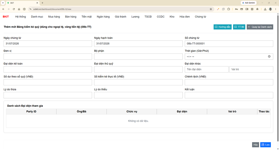Click the Party ID column header
The height and width of the screenshot is (150, 279).
31,112
